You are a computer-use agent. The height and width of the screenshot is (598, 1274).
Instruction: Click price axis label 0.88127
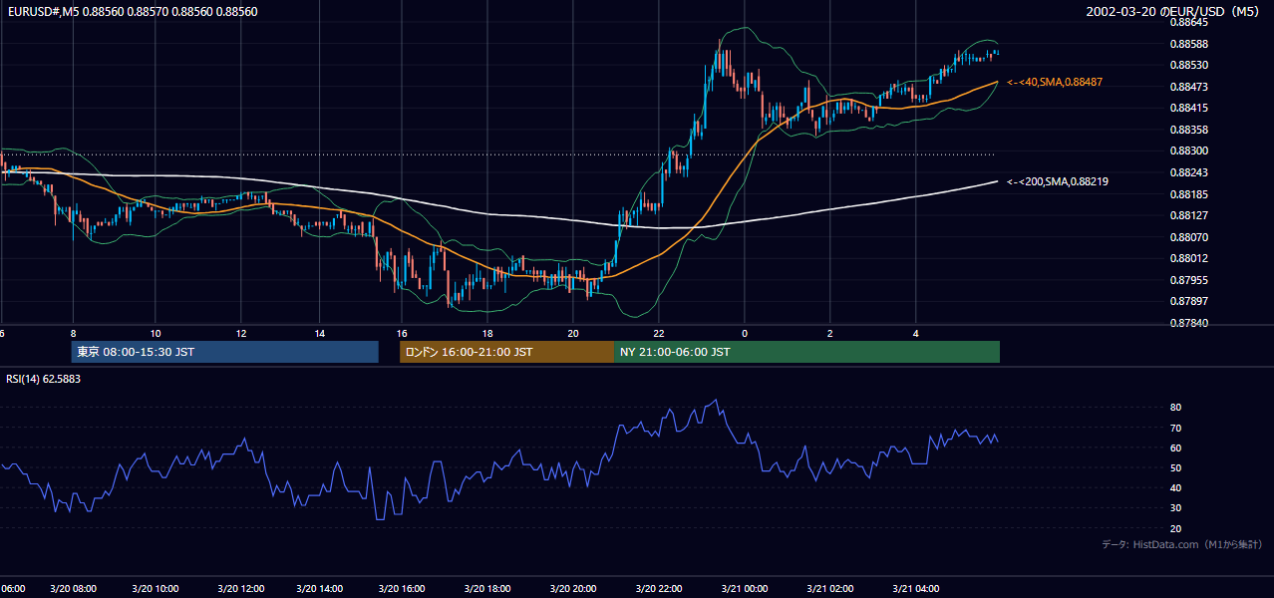pos(1188,215)
